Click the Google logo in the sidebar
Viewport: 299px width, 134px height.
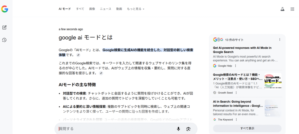[x=4, y=9]
